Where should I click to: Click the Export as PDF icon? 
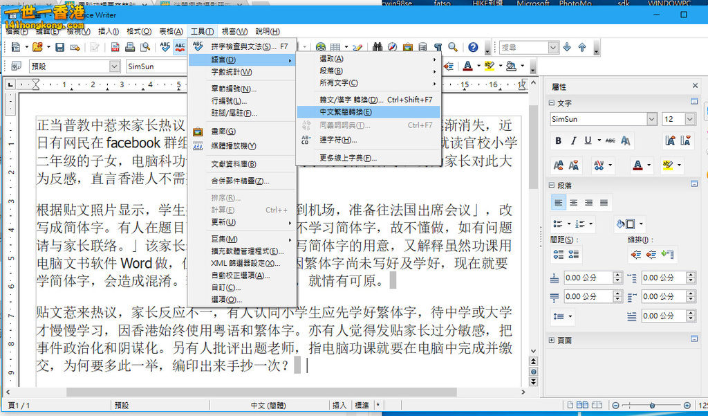(x=115, y=47)
